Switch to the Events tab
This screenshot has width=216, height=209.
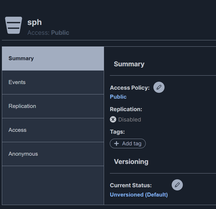[53, 82]
